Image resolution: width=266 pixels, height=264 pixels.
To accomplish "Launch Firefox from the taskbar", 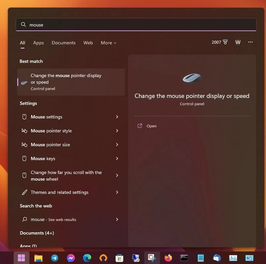I will pyautogui.click(x=168, y=258).
